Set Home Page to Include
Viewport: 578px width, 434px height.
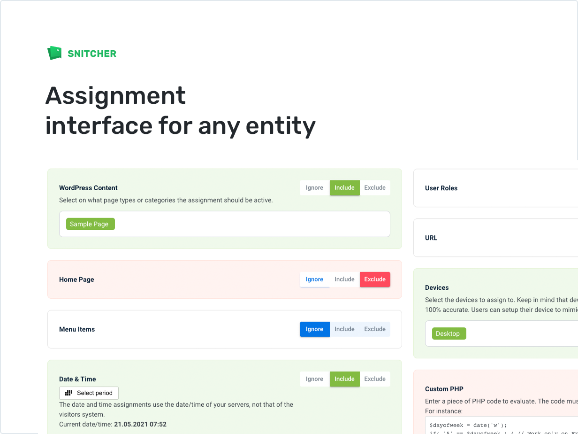click(344, 279)
